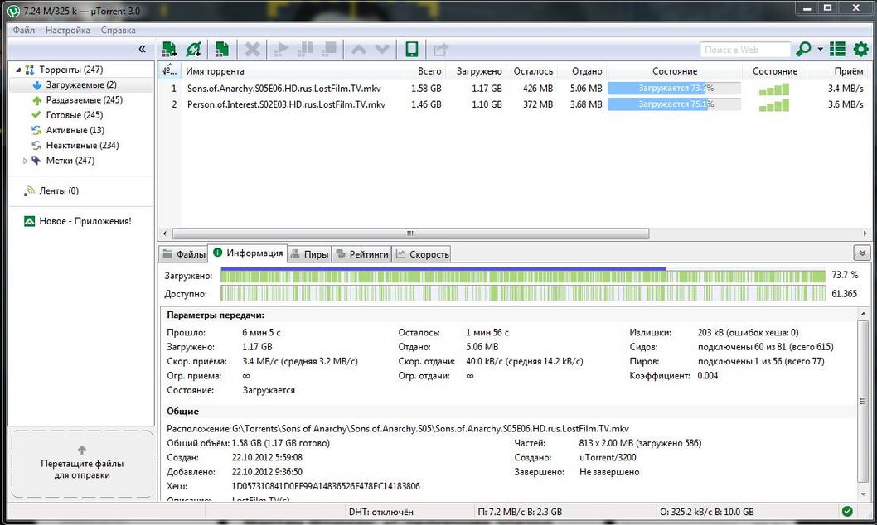Screen dimensions: 877x525
Task: Collapse the sidebar with the double chevron
Action: click(142, 49)
